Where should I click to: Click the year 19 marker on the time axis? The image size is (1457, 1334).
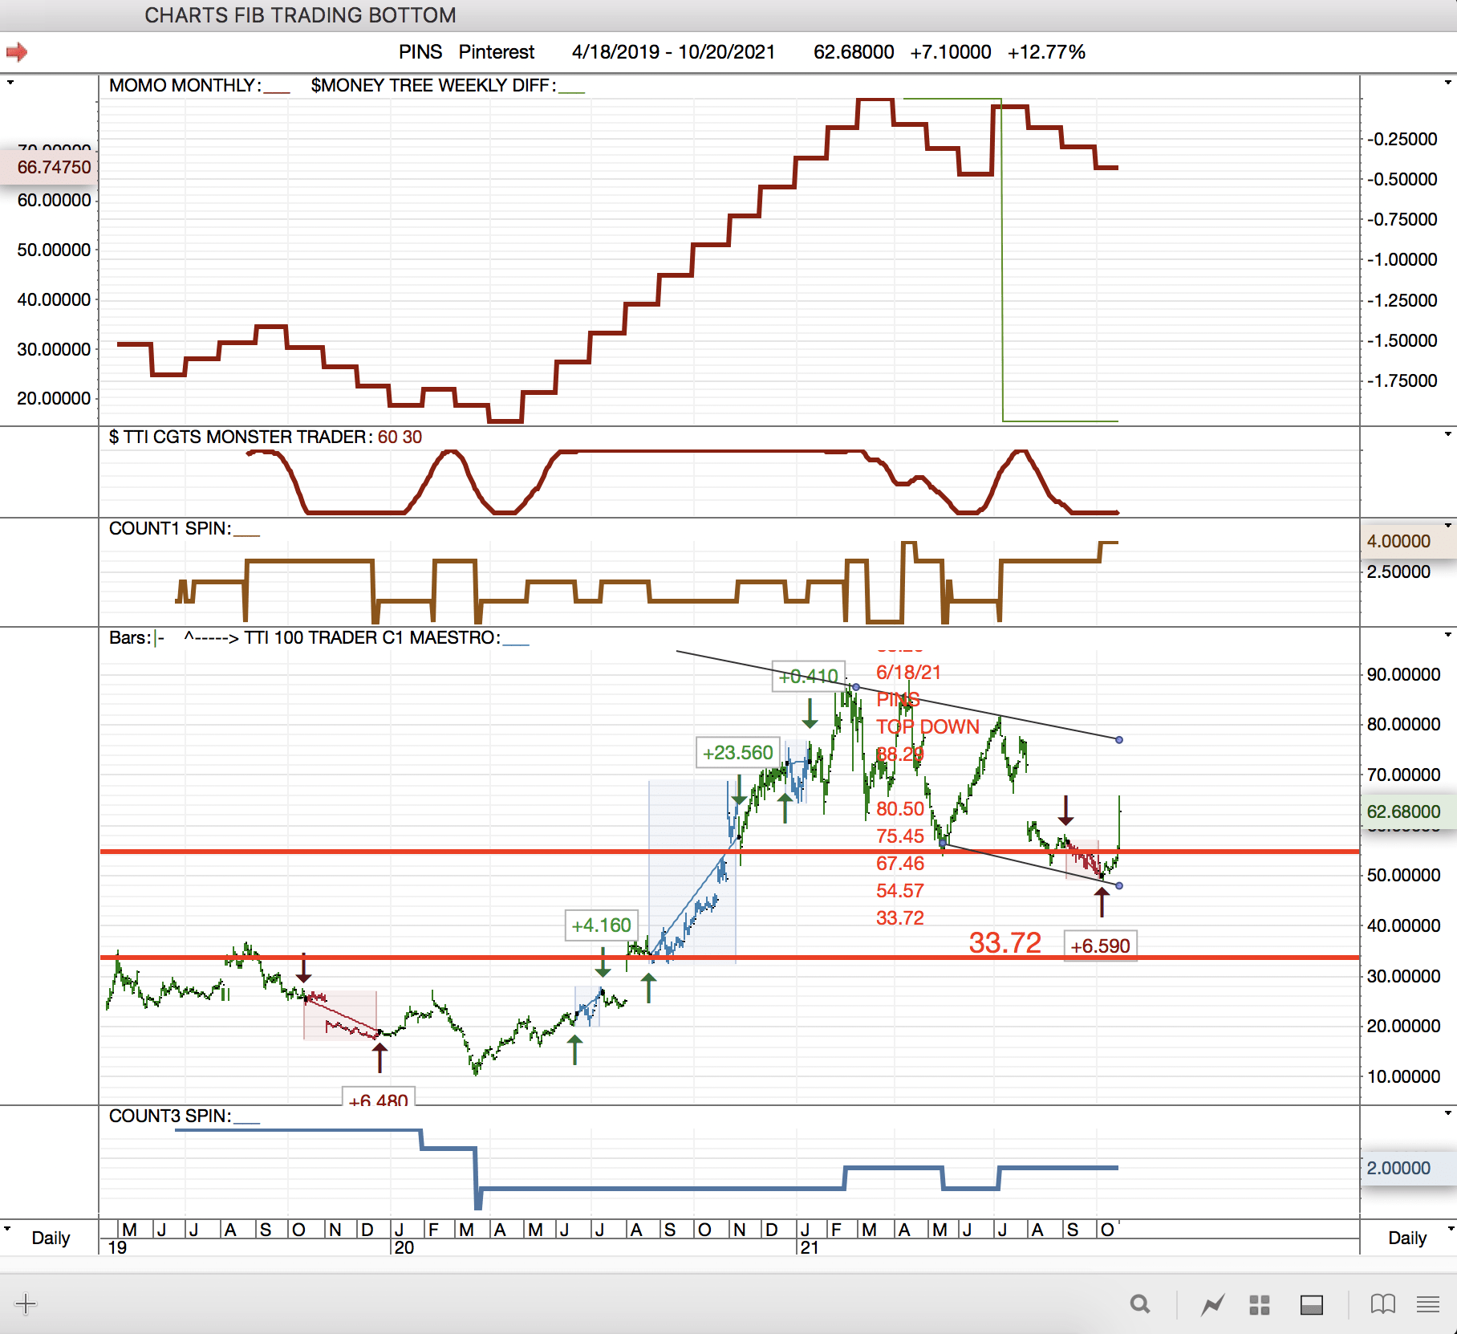pos(117,1247)
